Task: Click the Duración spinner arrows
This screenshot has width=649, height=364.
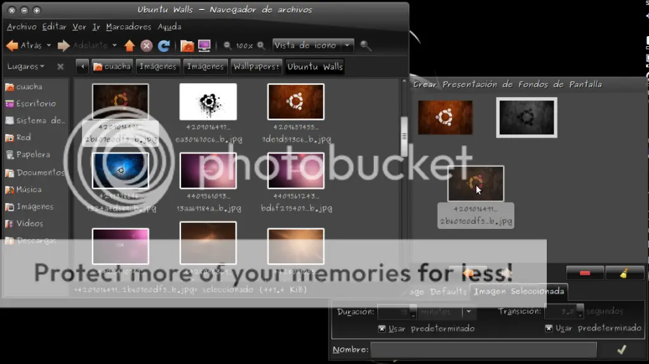Action: click(413, 311)
